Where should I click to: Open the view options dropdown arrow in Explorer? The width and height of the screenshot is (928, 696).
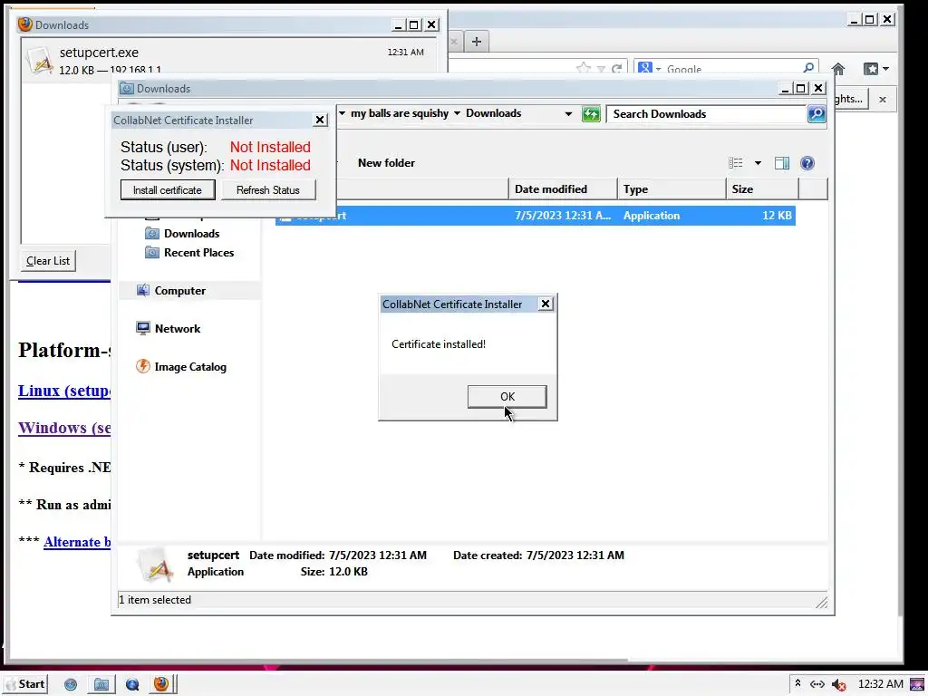pos(758,163)
